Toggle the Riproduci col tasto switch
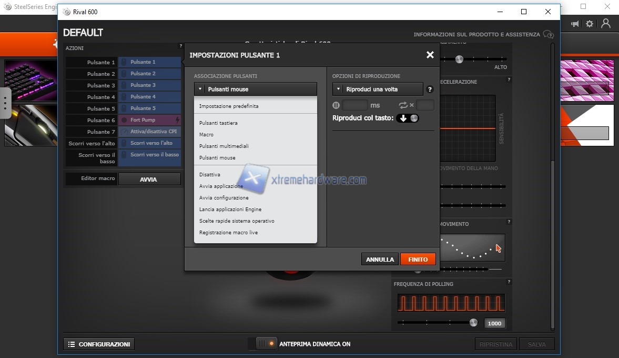 [x=409, y=118]
